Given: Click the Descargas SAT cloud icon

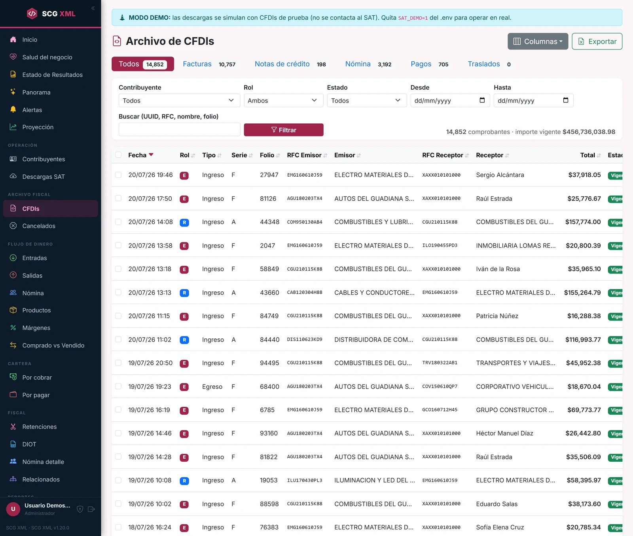Looking at the screenshot, I should pos(13,176).
